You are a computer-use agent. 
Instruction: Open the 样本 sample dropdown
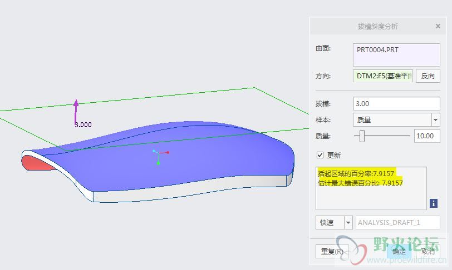435,120
